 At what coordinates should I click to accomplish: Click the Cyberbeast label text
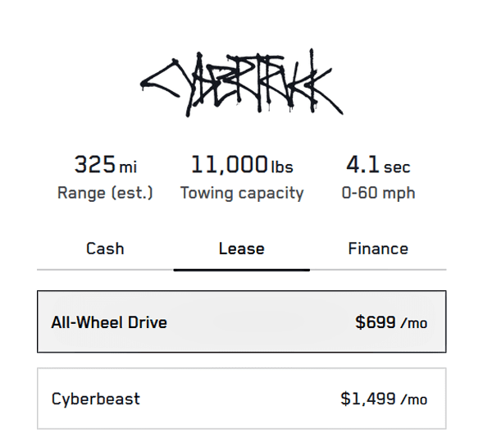pos(96,399)
